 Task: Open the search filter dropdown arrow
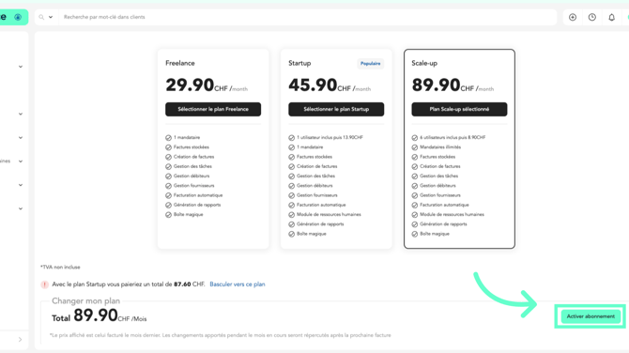coord(51,17)
